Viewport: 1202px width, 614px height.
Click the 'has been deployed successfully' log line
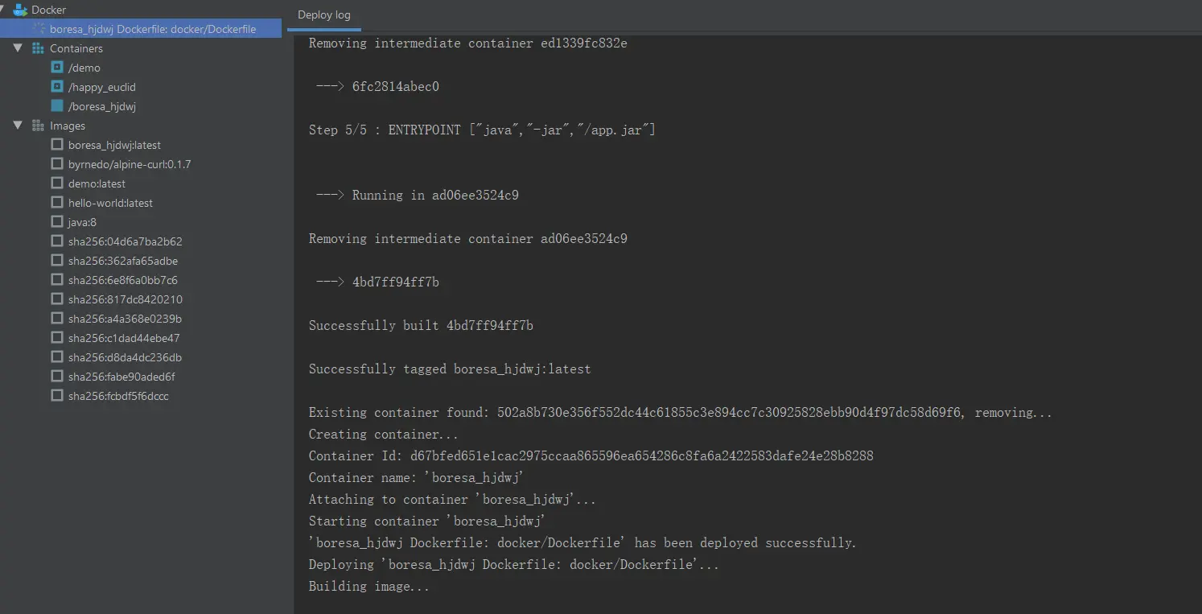(582, 542)
